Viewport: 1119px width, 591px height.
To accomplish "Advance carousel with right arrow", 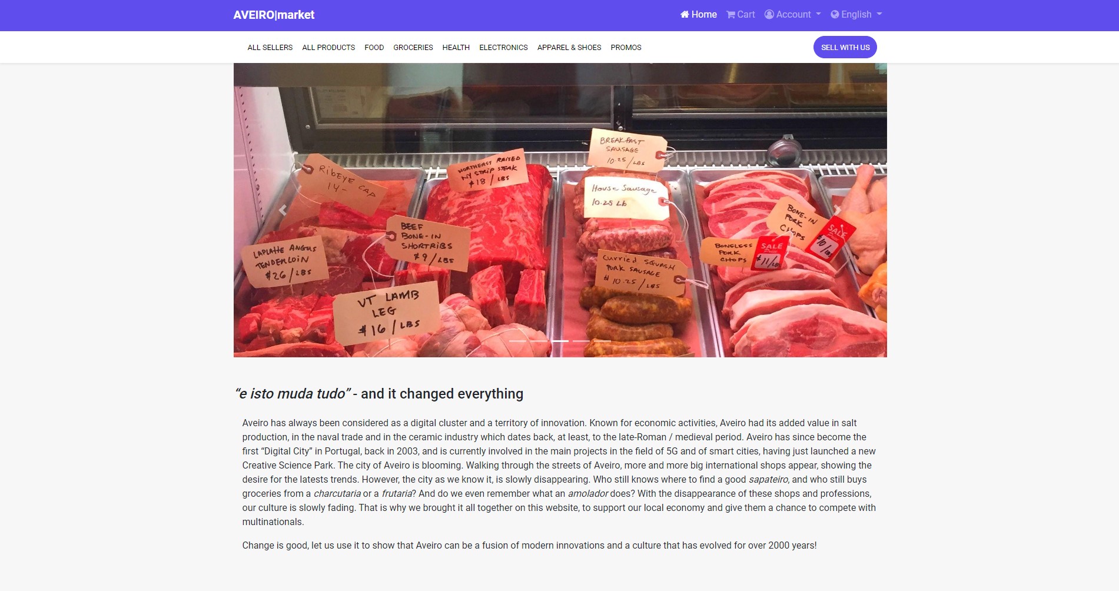I will [838, 210].
